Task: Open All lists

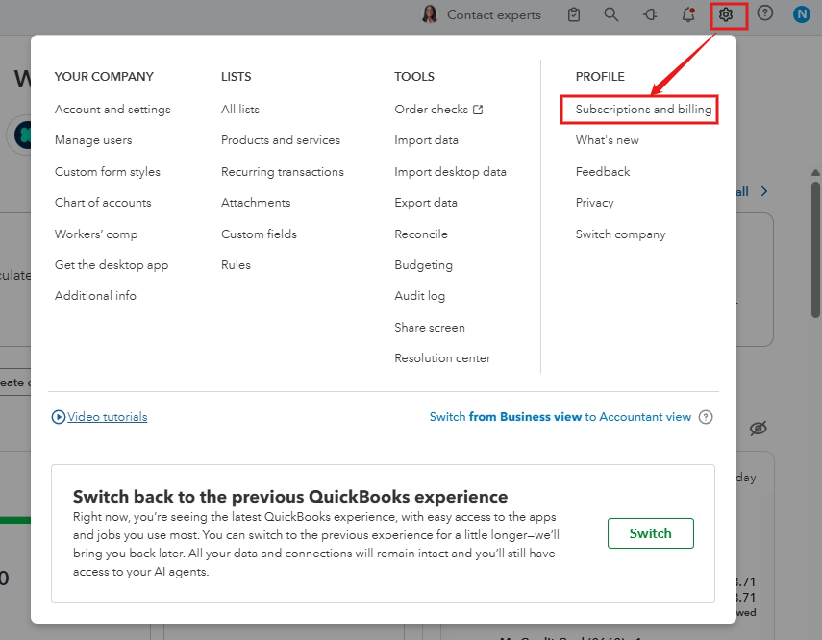Action: click(240, 109)
